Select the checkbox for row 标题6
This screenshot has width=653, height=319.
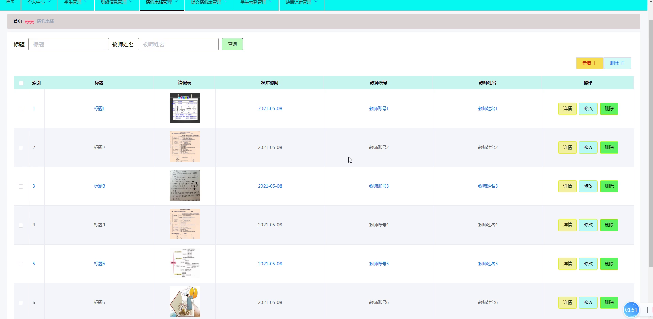click(x=21, y=303)
